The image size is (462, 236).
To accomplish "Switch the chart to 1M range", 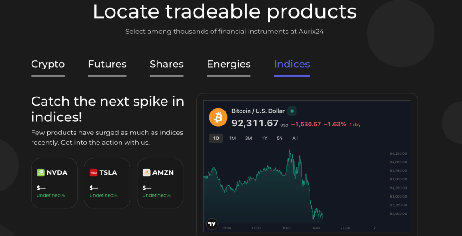I will click(232, 138).
